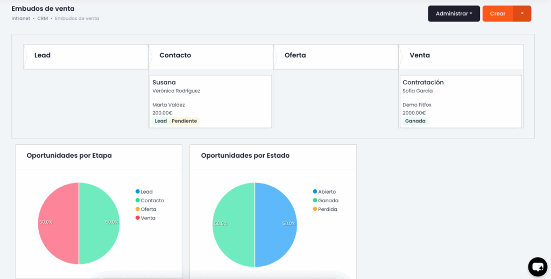
Task: Select the Lead stage header
Action: tap(86, 56)
